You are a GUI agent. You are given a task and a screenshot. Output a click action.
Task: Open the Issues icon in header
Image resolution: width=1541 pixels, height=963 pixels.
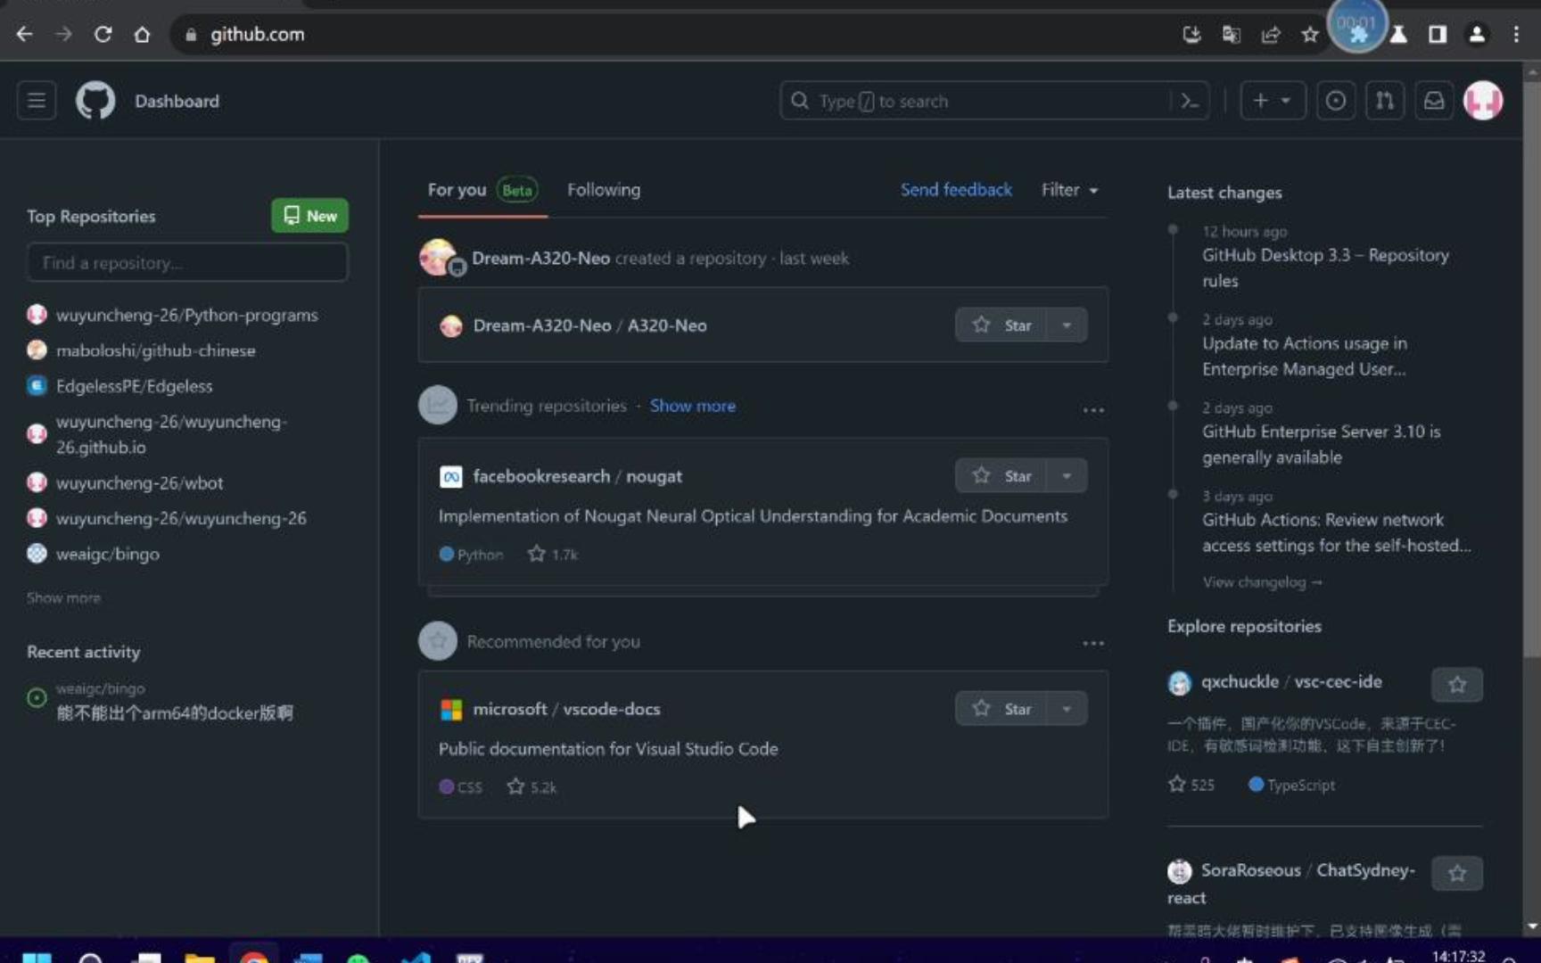[1335, 101]
